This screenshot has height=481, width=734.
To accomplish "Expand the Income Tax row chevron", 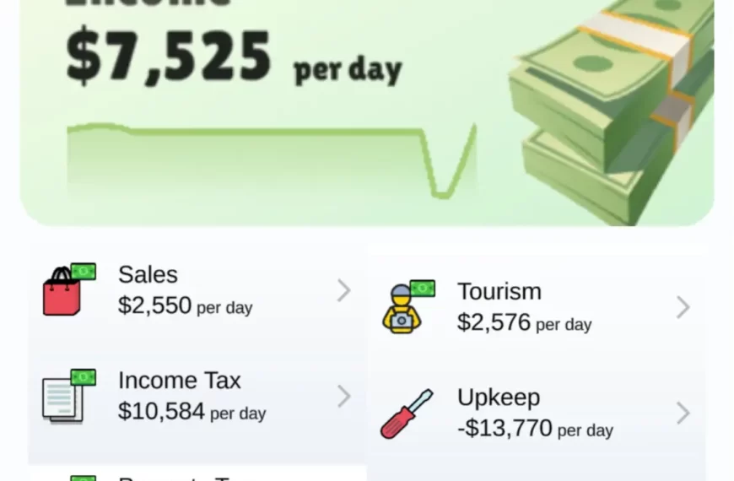I will 343,396.
